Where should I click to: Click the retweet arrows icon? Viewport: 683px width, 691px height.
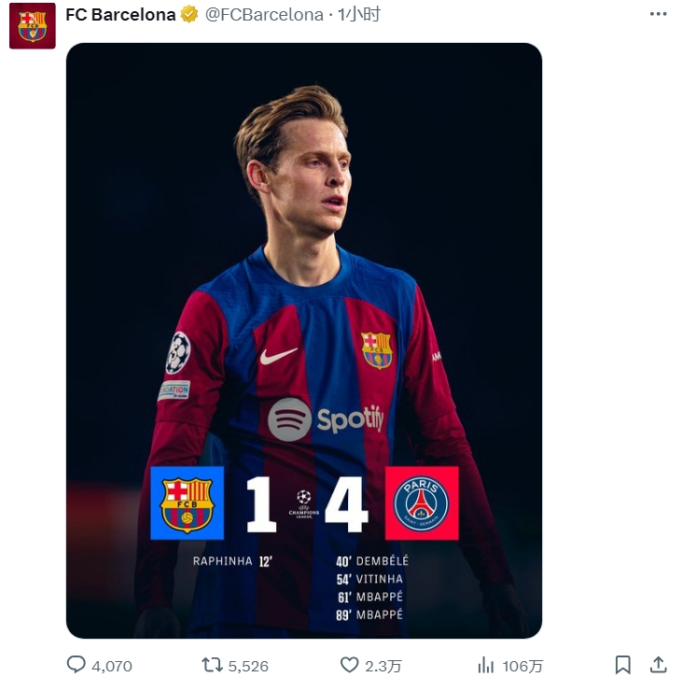213,665
